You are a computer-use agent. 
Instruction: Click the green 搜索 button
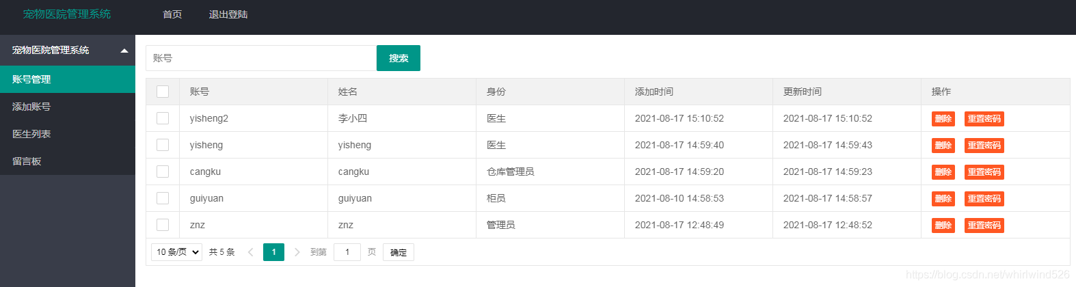click(399, 58)
